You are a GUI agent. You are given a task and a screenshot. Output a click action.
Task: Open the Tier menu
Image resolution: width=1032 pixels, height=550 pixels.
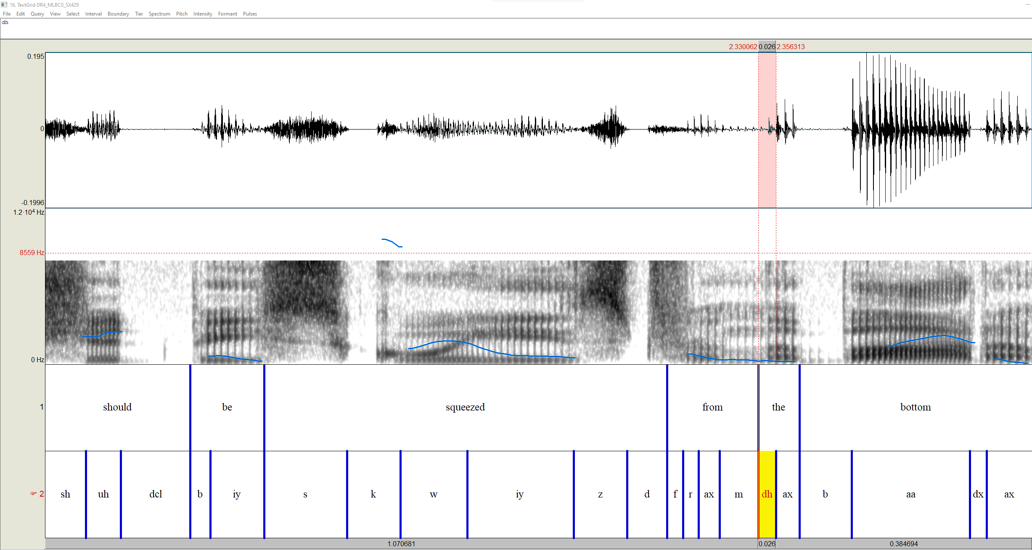(x=139, y=13)
